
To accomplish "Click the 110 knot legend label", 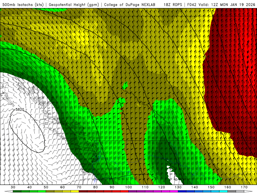I will 145,187.
